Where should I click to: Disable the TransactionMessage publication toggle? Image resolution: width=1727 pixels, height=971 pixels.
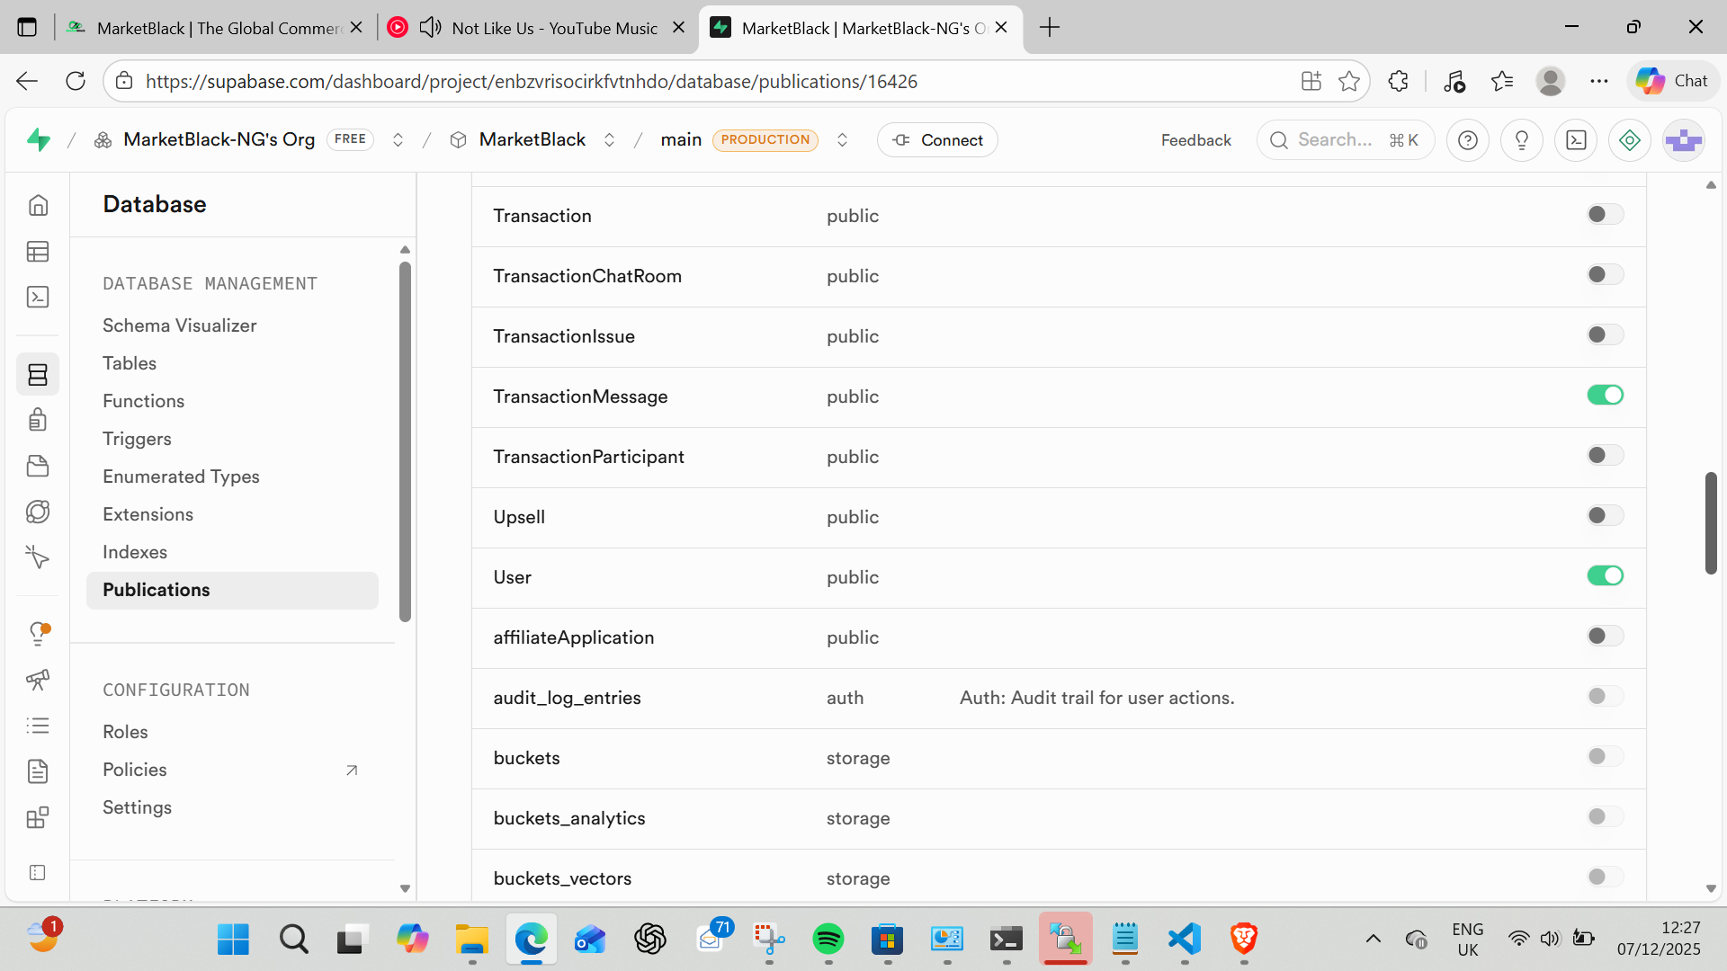(1605, 396)
